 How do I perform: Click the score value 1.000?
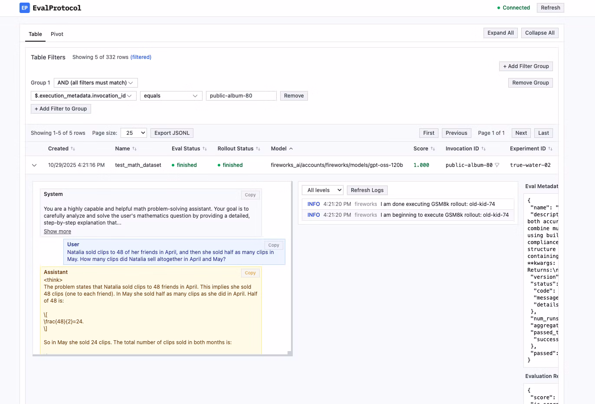click(421, 165)
